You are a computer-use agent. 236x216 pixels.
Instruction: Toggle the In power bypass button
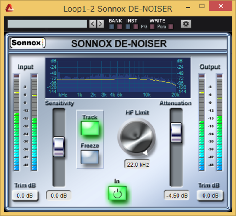click(117, 194)
